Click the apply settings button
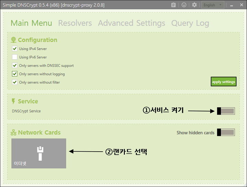This screenshot has width=247, height=187. tap(224, 82)
